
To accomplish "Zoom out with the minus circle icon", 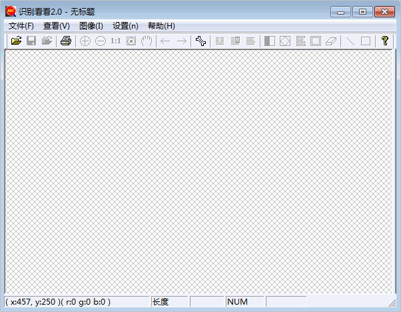I will pos(101,41).
